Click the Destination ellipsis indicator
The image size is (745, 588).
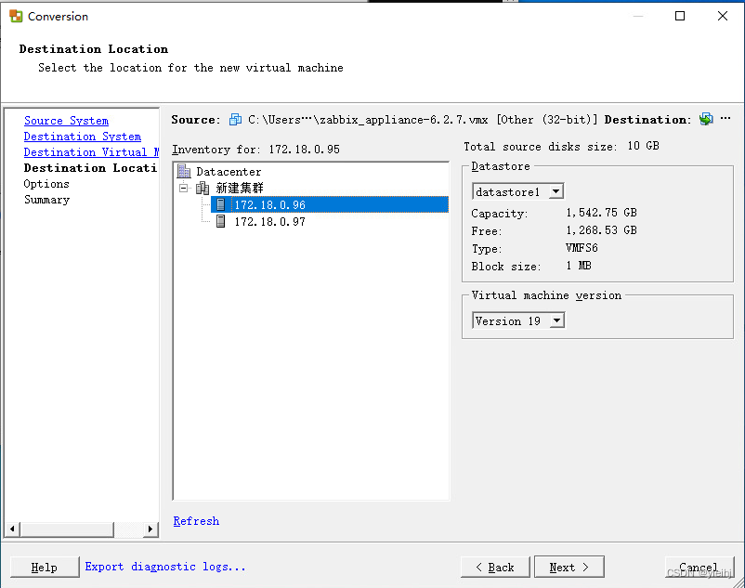point(725,118)
